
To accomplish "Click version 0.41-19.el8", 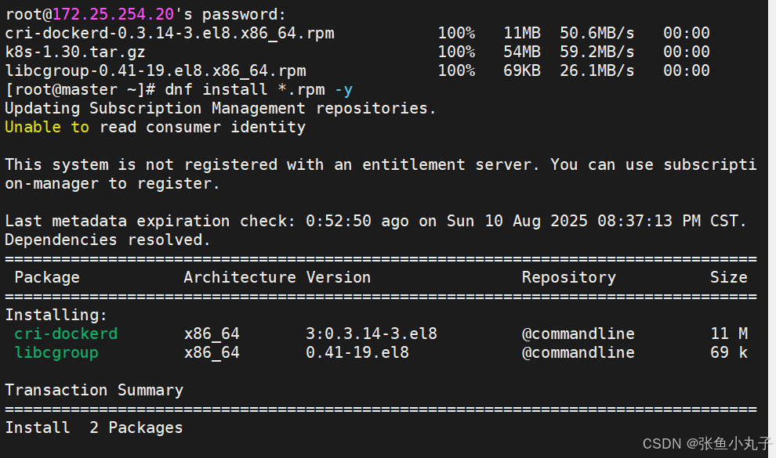I will click(x=357, y=352).
